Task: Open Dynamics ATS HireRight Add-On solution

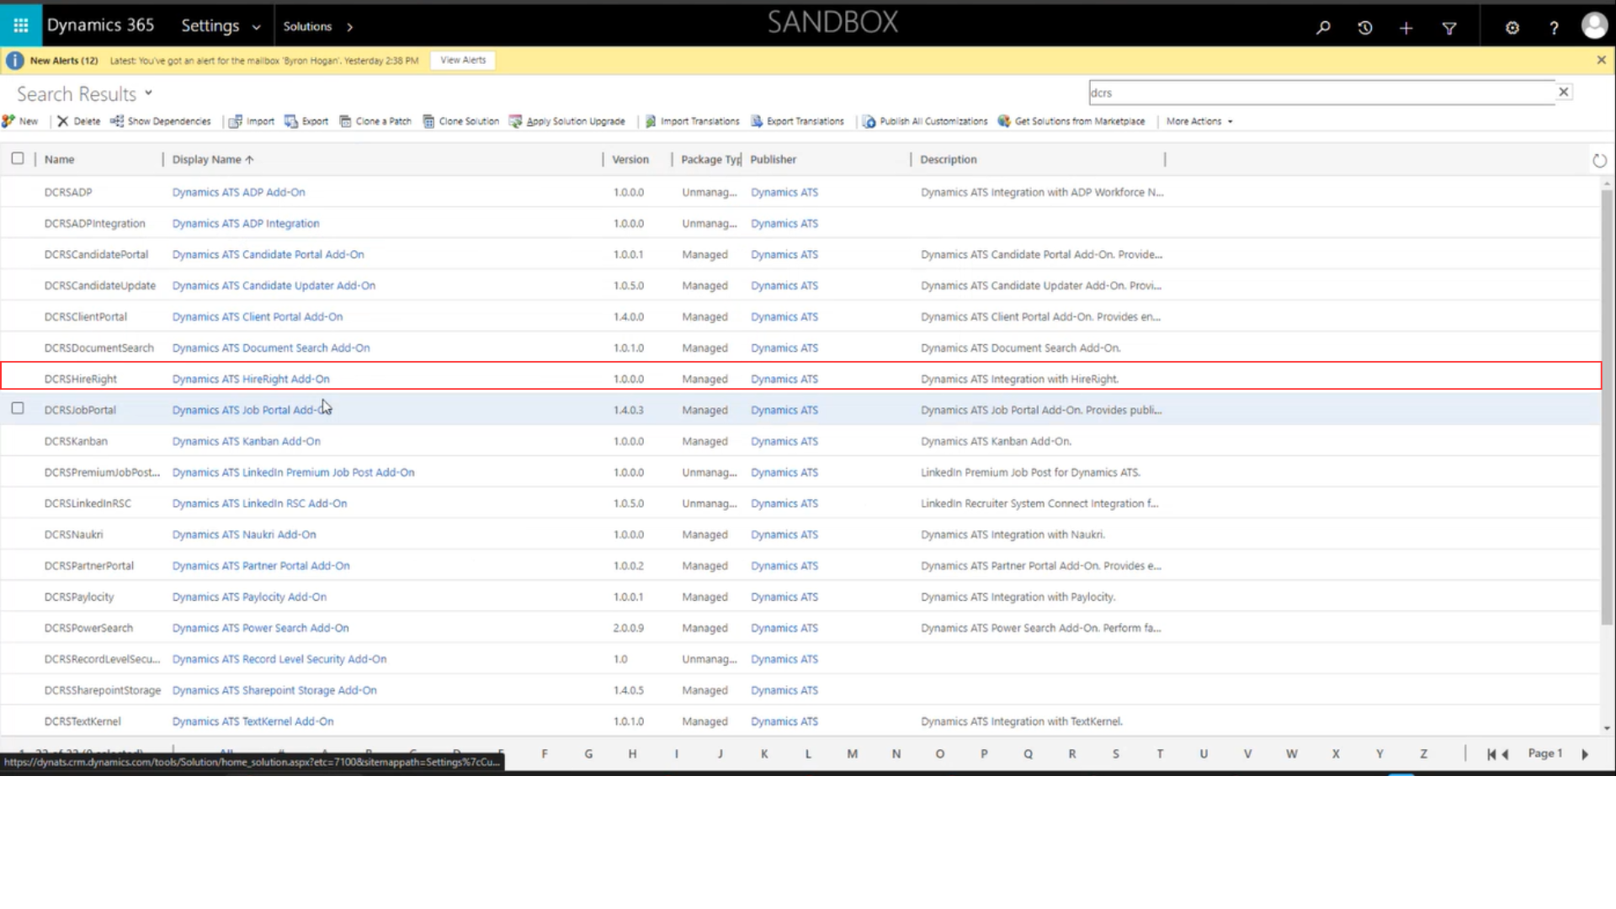Action: (251, 379)
